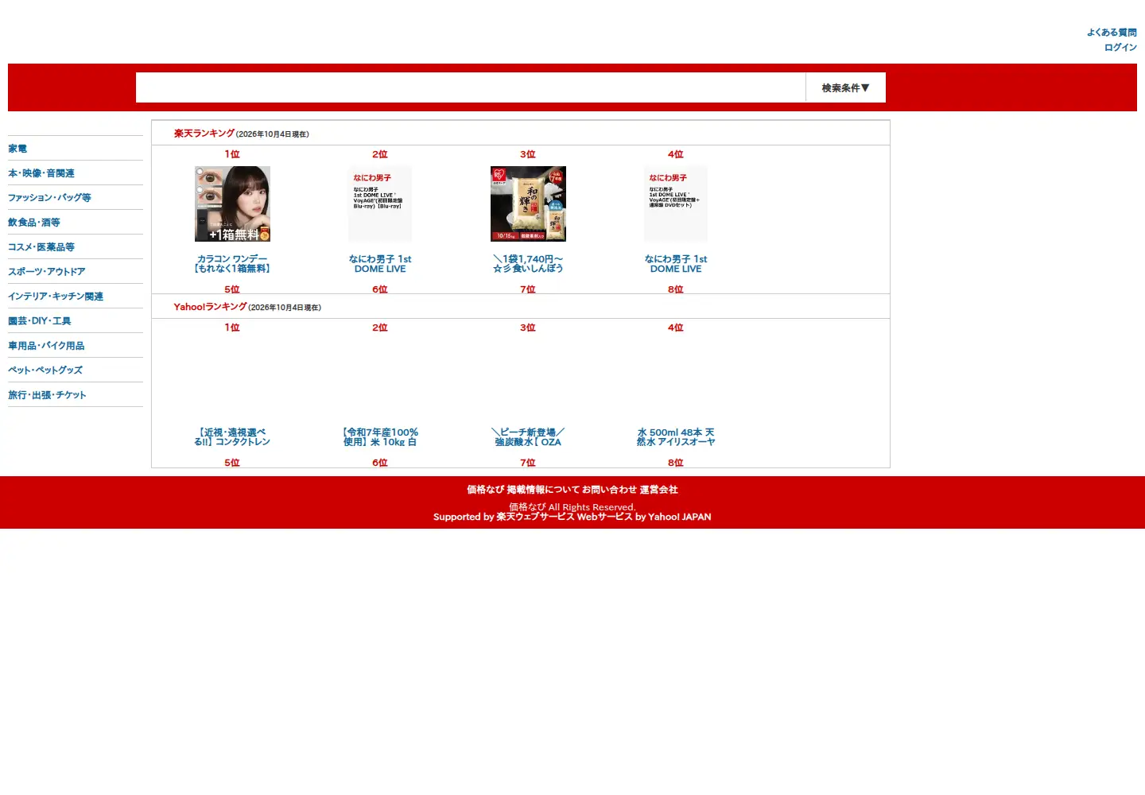
Task: Open the 旅行・出張・チケット category
Action: point(47,395)
